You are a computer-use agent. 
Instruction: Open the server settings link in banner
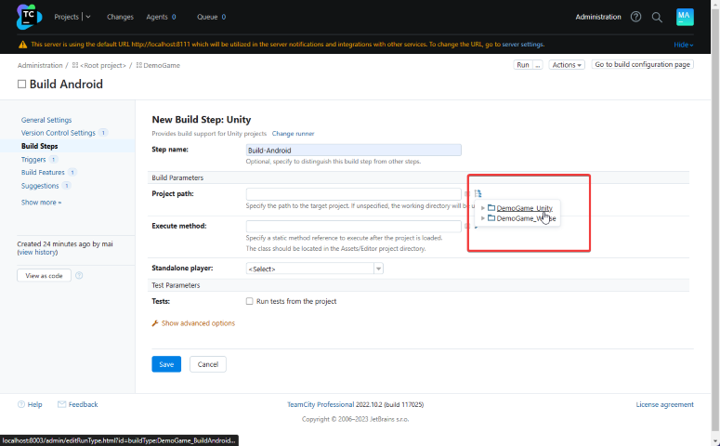point(522,45)
